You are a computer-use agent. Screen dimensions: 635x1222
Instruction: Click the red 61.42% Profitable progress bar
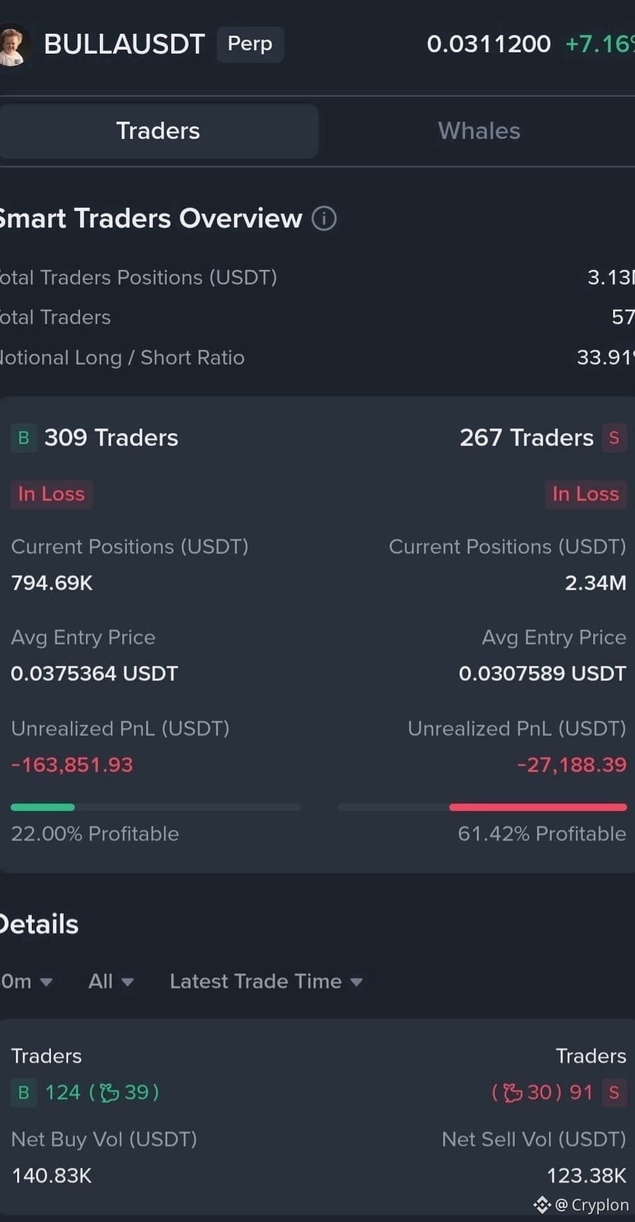[482, 807]
